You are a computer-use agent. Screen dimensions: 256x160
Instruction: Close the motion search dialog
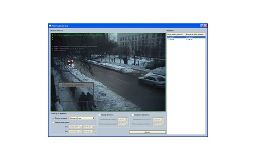tap(206, 26)
